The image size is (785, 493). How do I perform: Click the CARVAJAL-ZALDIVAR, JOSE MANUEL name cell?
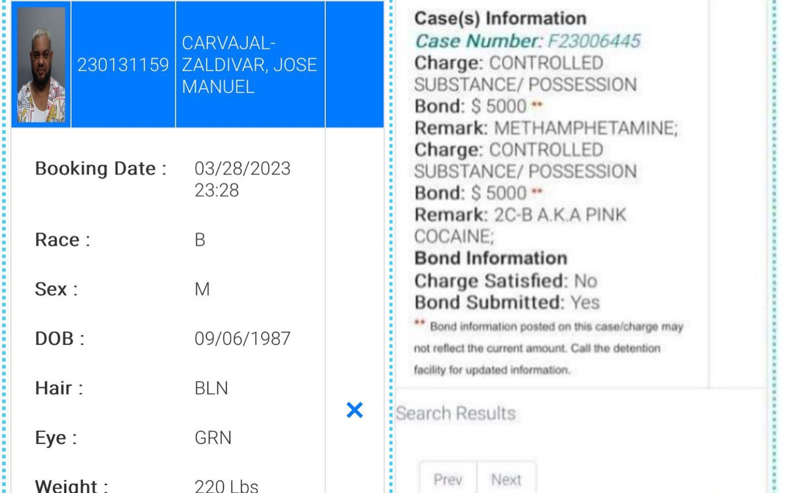[x=249, y=65]
